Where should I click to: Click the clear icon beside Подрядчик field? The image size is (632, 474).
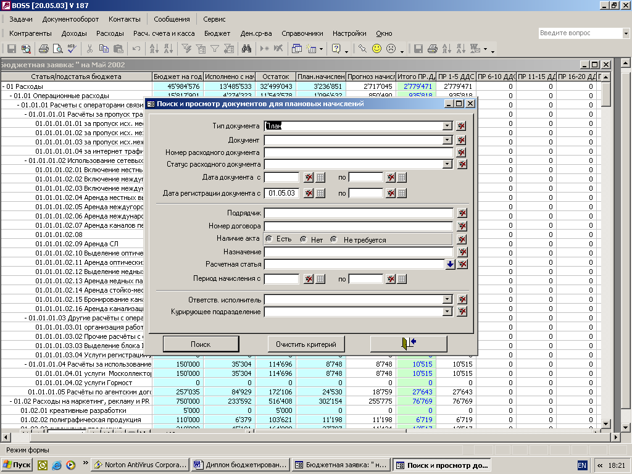[x=462, y=213]
